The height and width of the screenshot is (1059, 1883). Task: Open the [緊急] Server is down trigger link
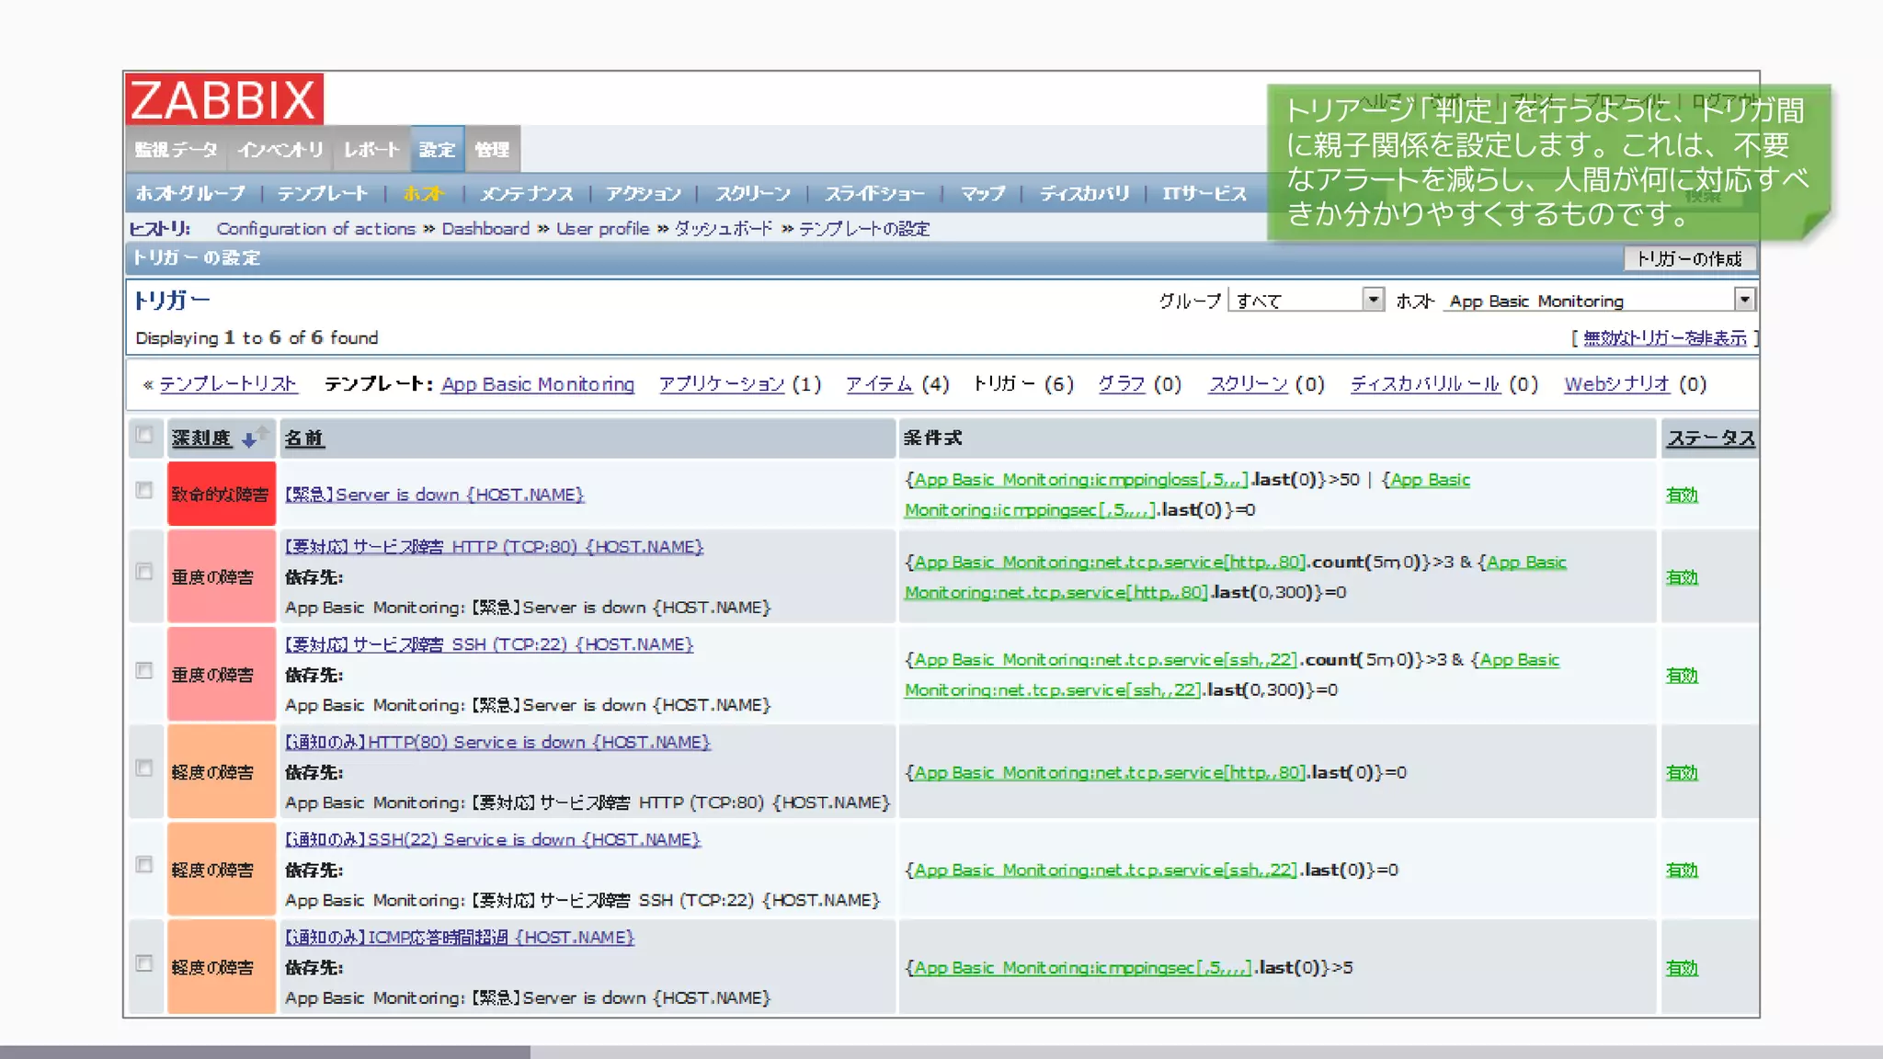pyautogui.click(x=434, y=495)
